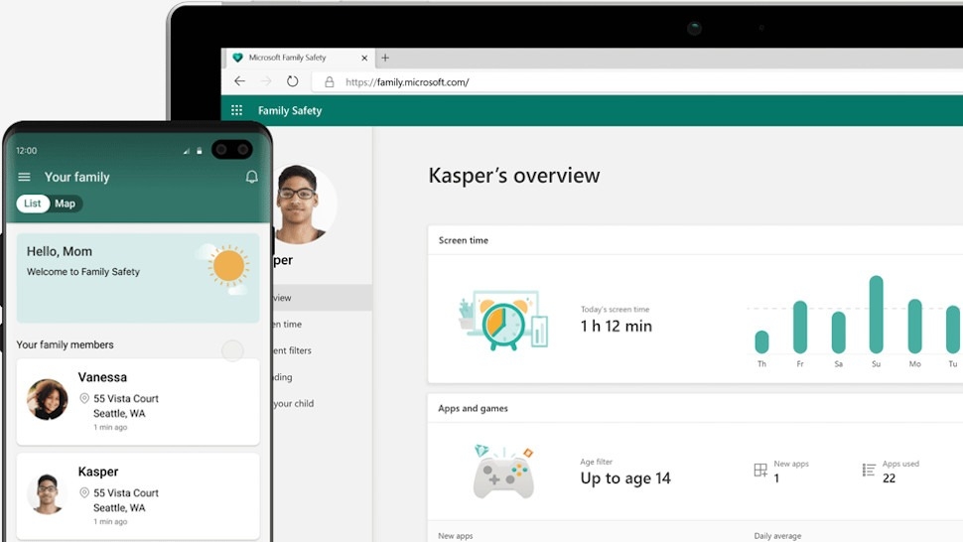963x542 pixels.
Task: Select the List view toggle
Action: (33, 203)
